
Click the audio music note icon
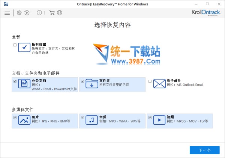pos(92,120)
